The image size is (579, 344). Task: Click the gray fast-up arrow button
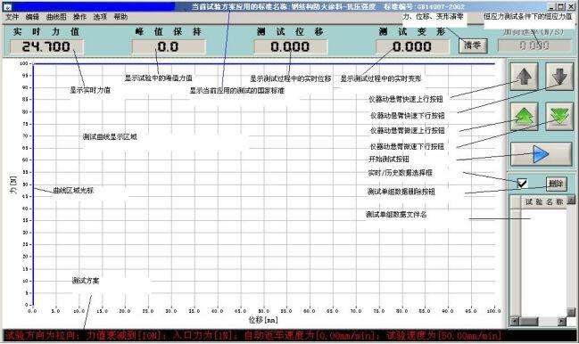[x=524, y=77]
